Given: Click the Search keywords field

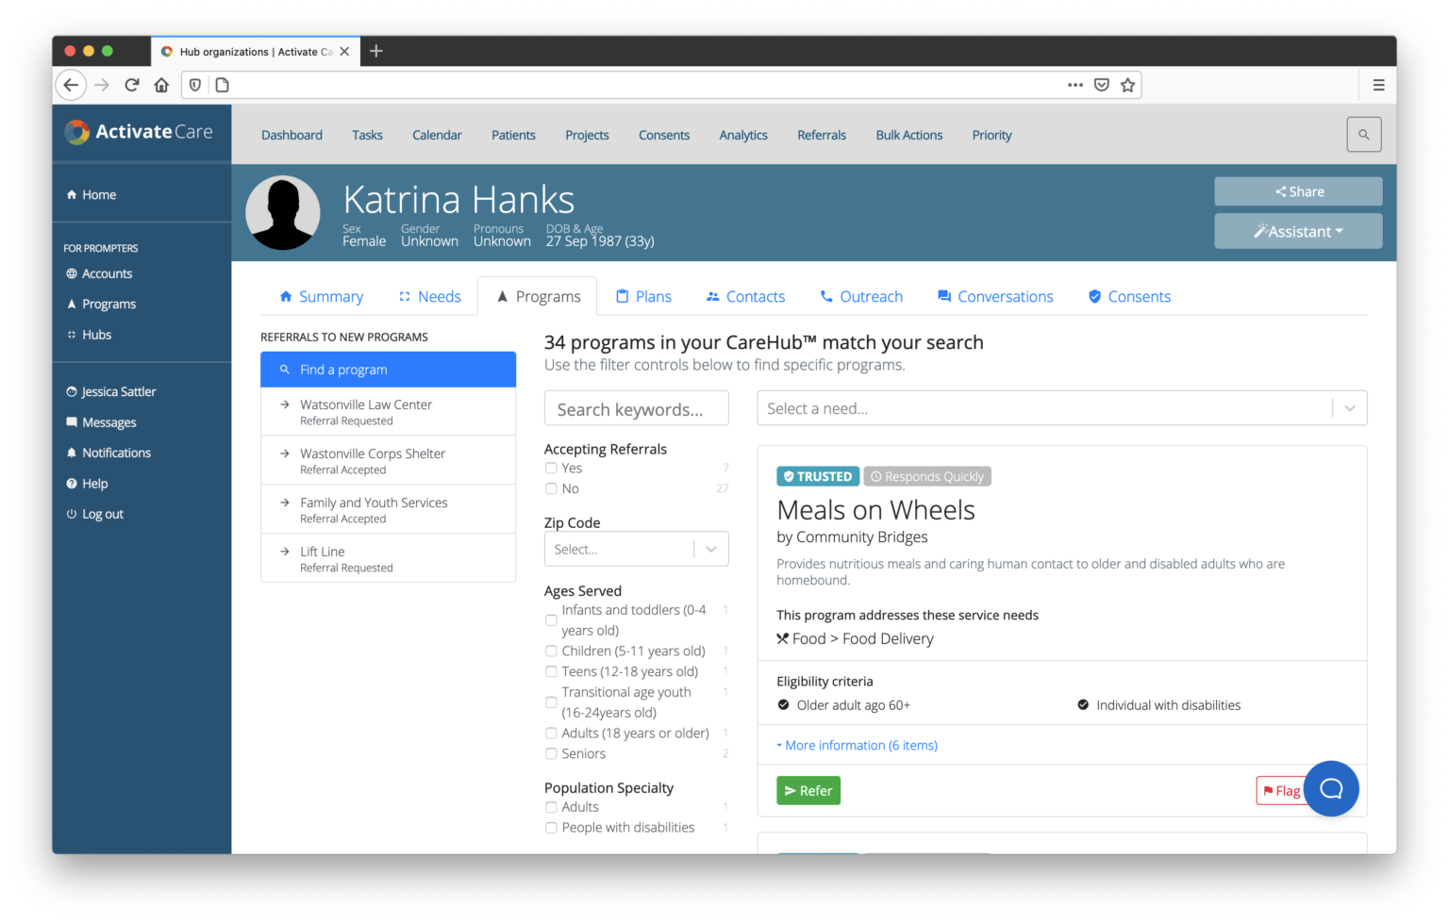Looking at the screenshot, I should (637, 409).
